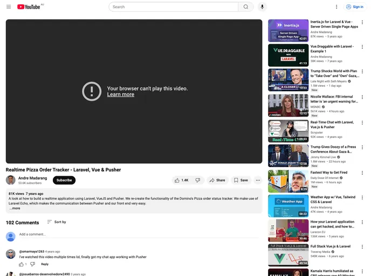Viewport: 371px width, 276px height.
Task: Save the video to a playlist
Action: coord(241,180)
